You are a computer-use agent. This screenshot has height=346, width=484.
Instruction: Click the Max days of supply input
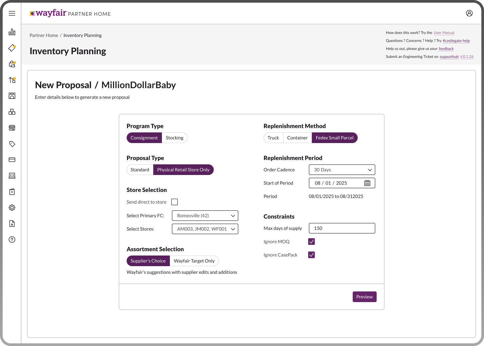click(x=342, y=228)
